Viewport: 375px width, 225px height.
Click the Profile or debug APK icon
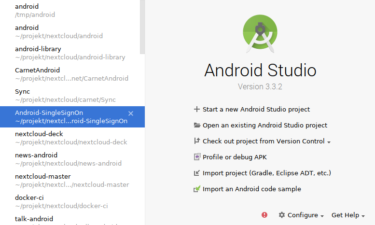tap(197, 157)
